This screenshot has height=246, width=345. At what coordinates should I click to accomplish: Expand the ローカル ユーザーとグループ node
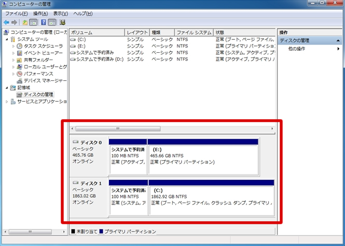tap(13, 67)
